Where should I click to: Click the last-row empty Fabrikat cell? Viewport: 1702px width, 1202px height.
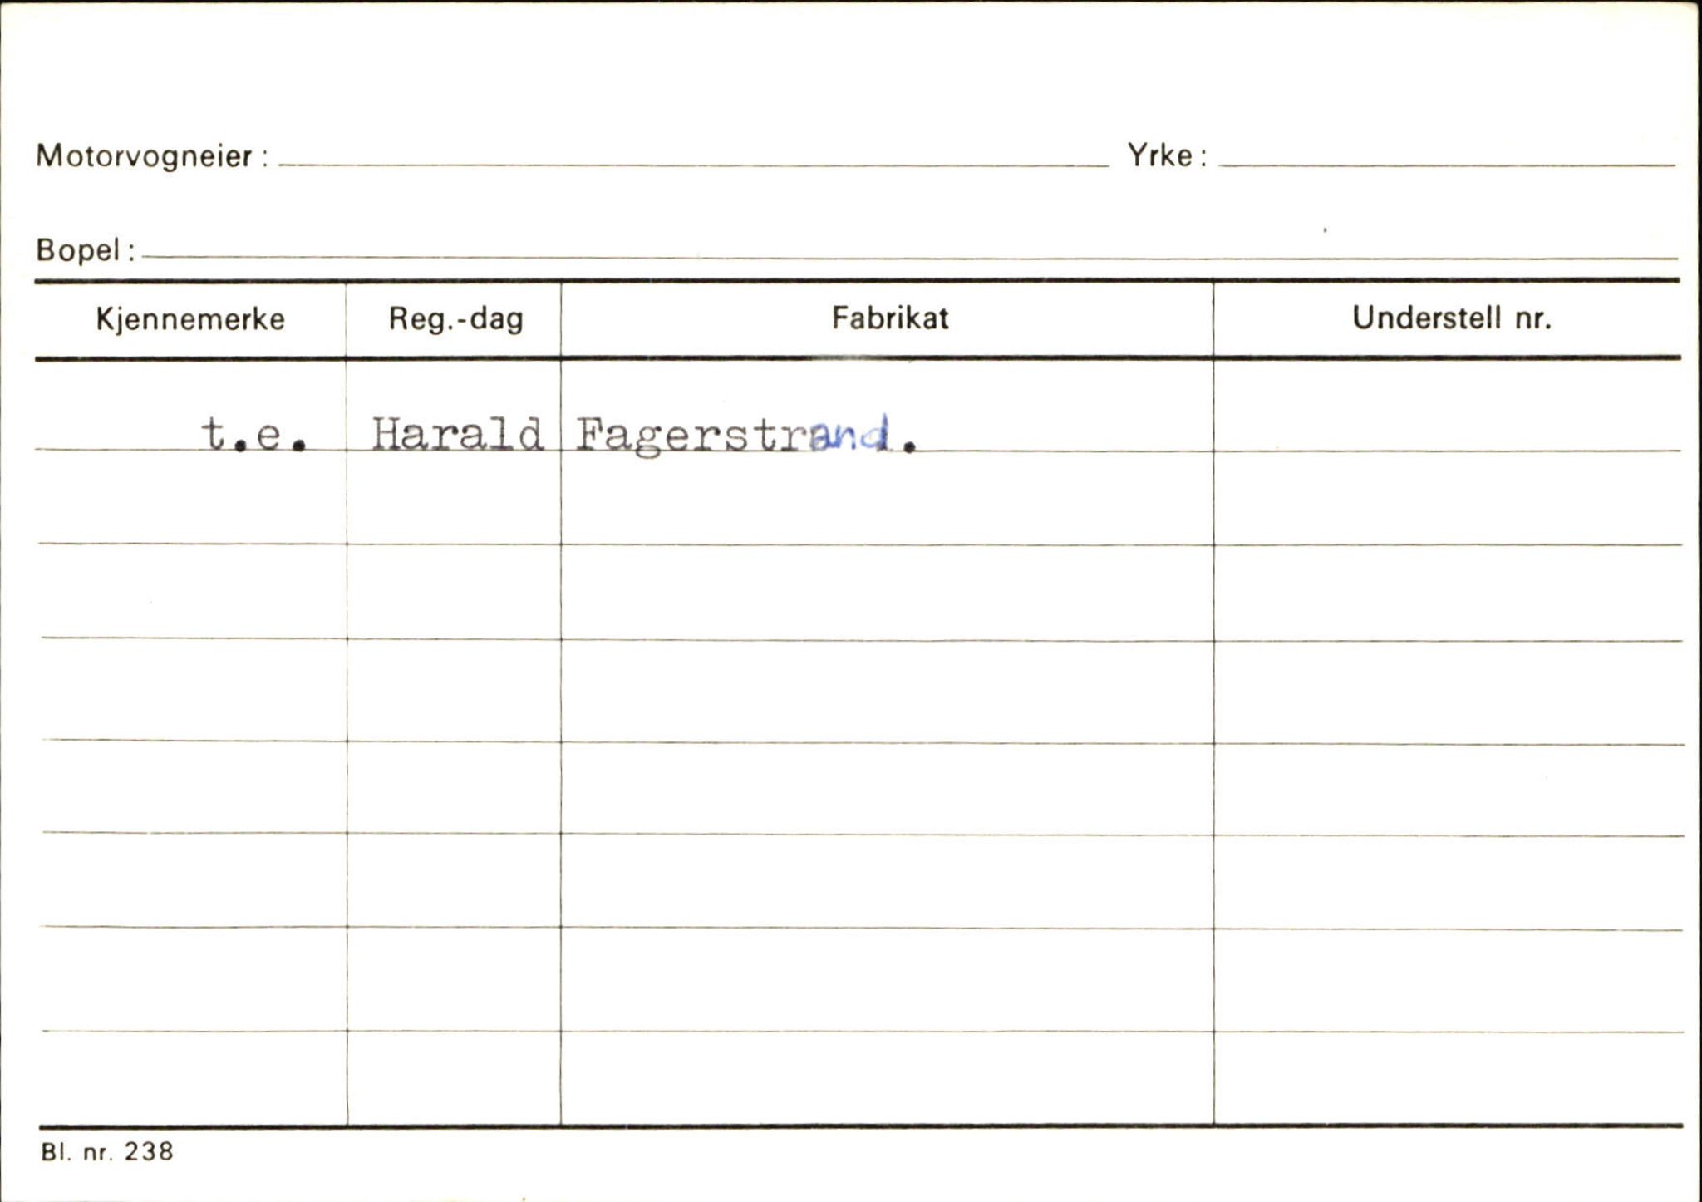(x=886, y=1079)
